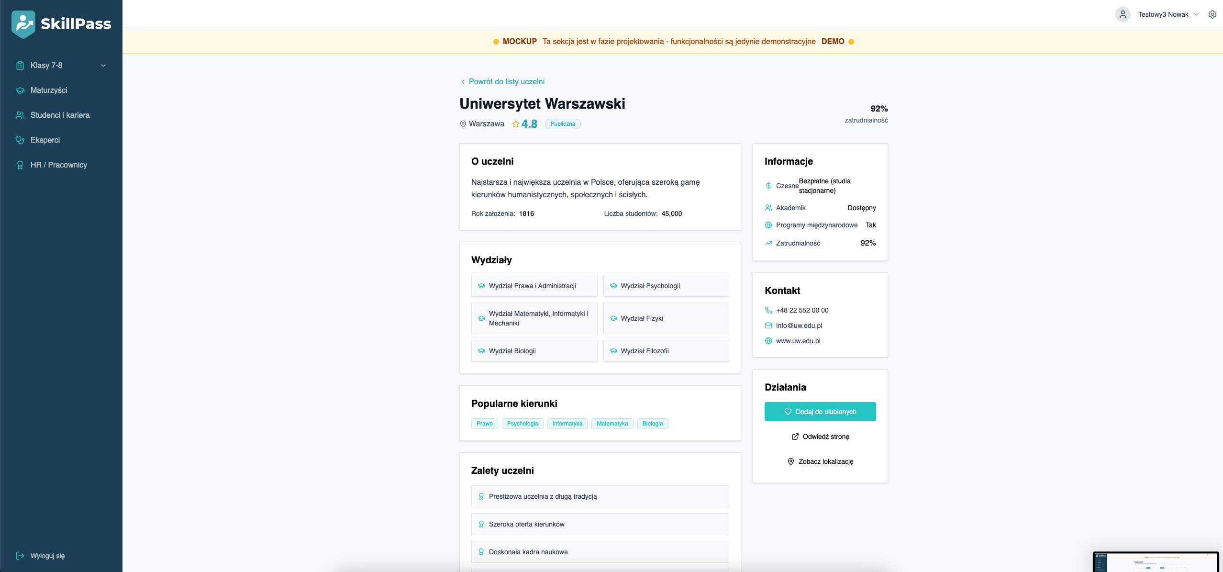The height and width of the screenshot is (572, 1223).
Task: Click the 4.8 rating value
Action: coord(529,124)
